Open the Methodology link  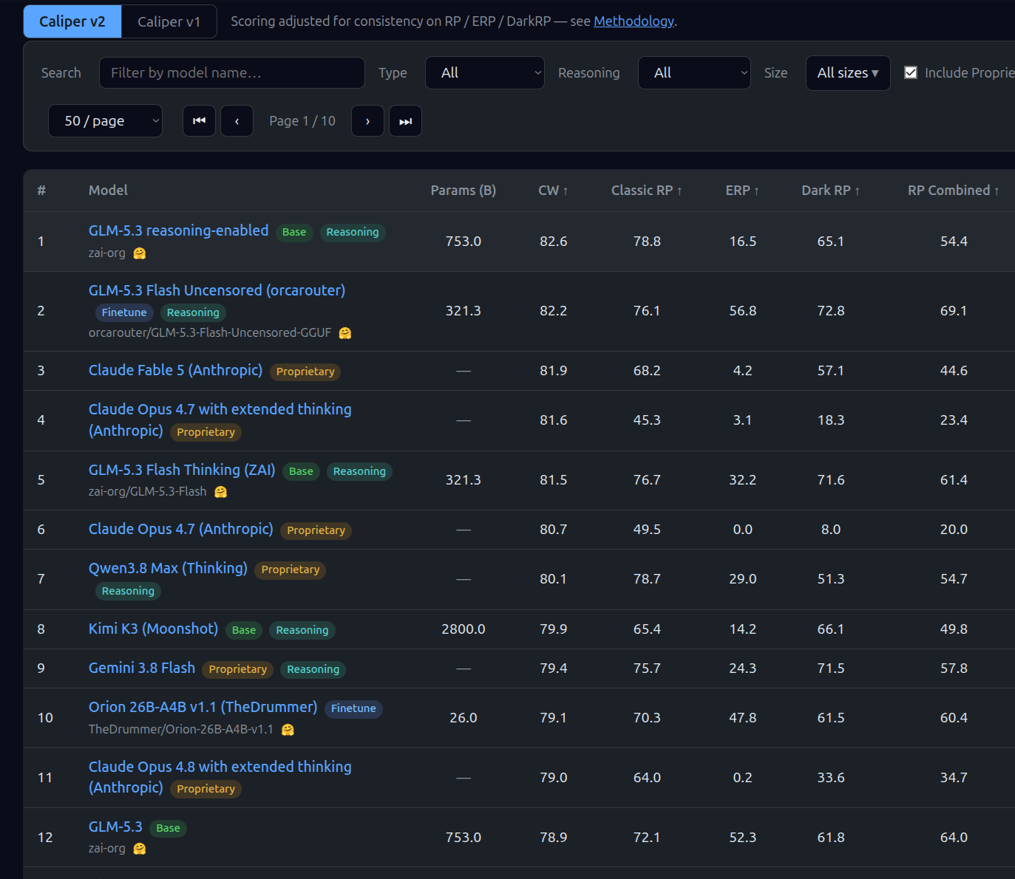click(634, 21)
